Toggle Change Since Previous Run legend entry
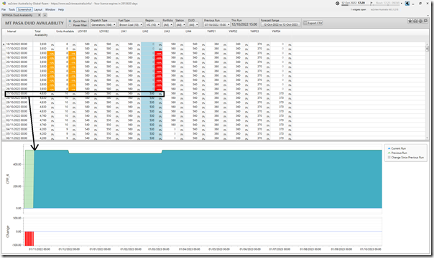 click(x=405, y=157)
